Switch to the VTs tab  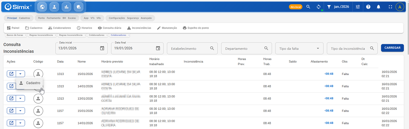point(93,18)
